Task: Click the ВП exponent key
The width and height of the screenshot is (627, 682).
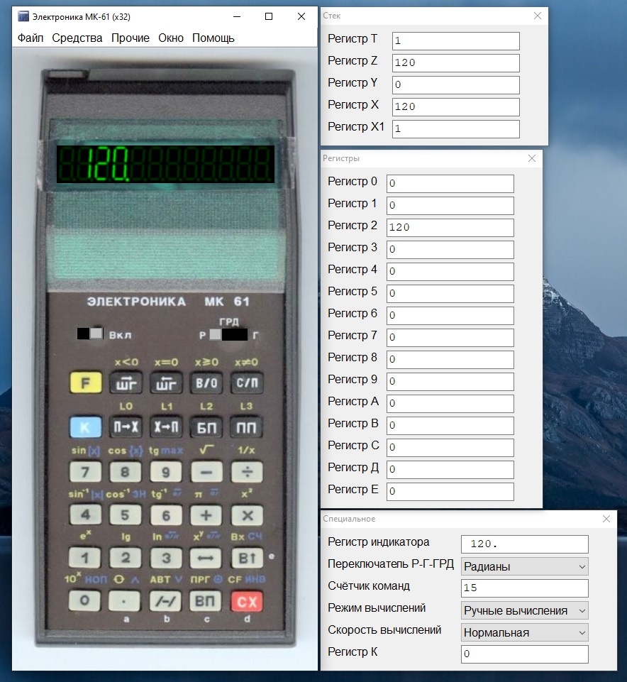Action: click(205, 600)
